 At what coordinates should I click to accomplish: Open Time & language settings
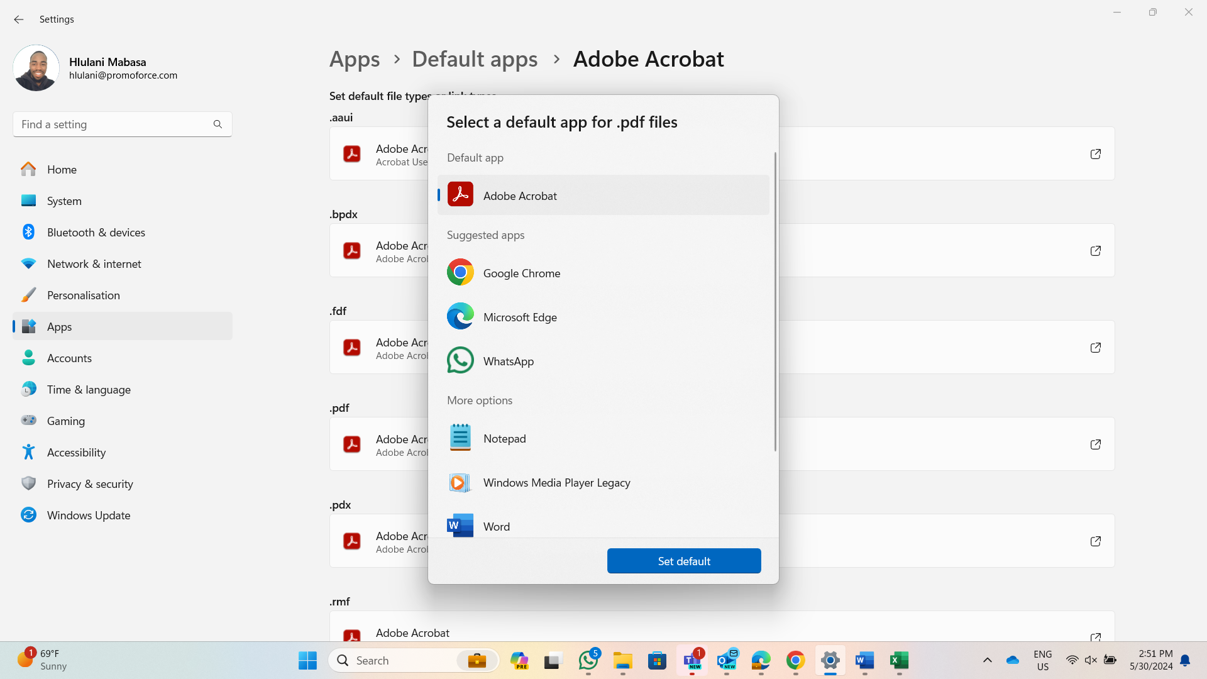coord(123,389)
